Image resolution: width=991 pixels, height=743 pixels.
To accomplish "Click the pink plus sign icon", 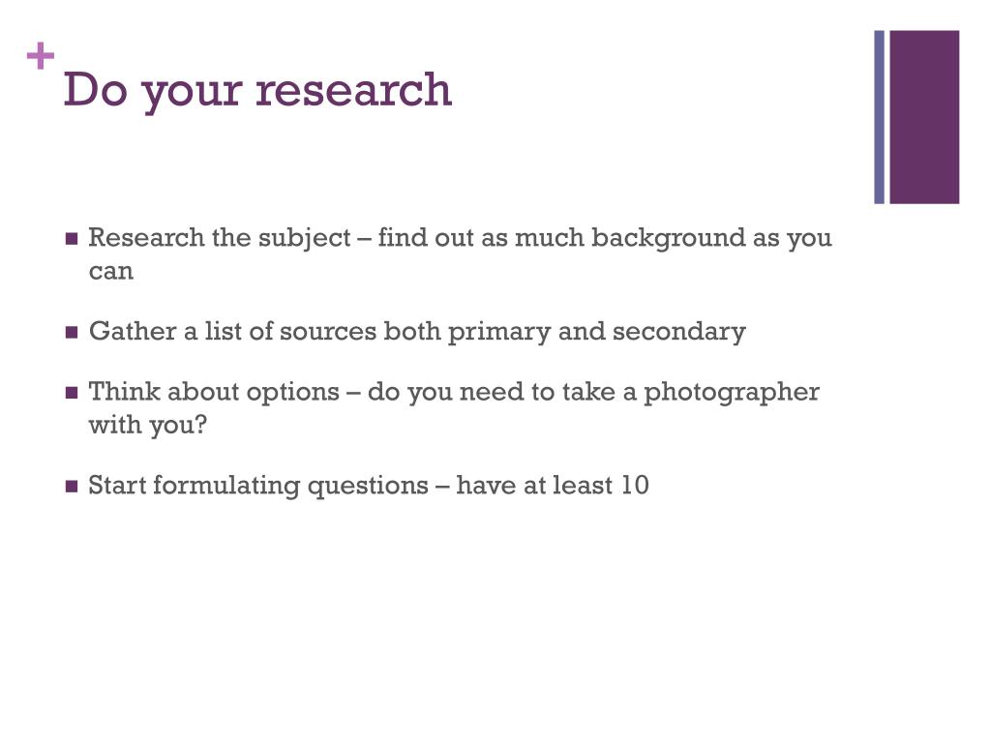I will (x=41, y=55).
